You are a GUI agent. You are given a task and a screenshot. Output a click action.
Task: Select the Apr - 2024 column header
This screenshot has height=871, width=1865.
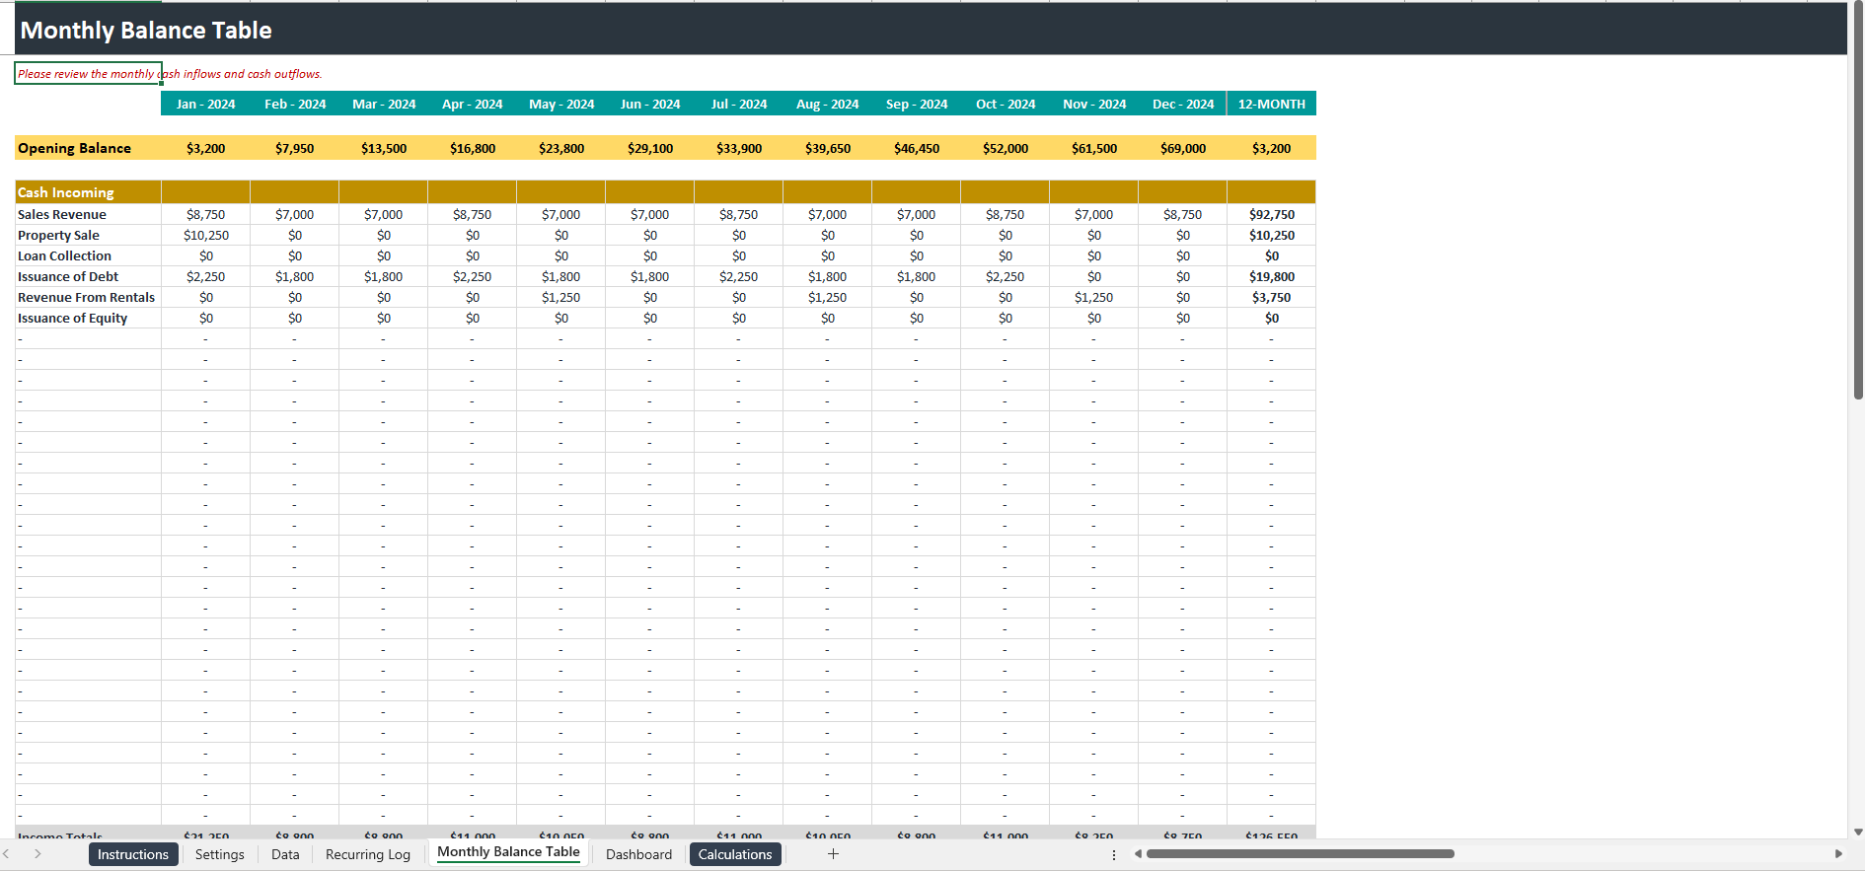[473, 104]
